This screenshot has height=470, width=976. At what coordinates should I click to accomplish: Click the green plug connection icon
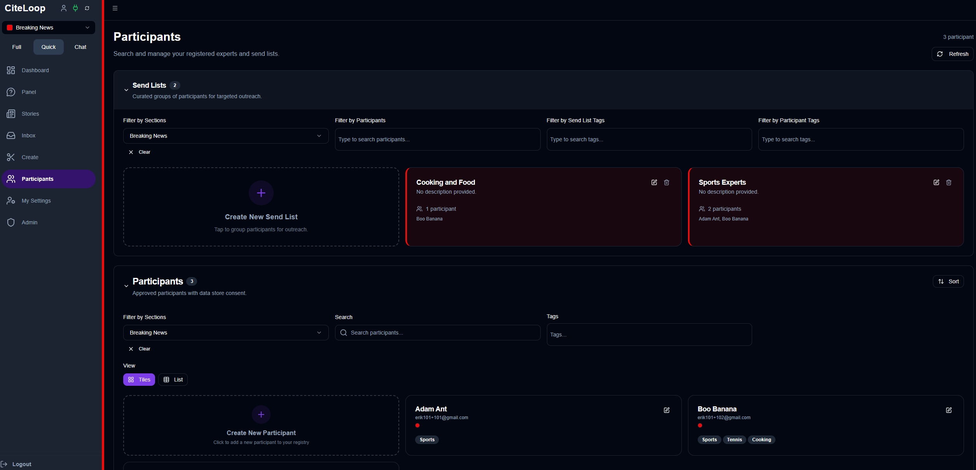(x=75, y=8)
